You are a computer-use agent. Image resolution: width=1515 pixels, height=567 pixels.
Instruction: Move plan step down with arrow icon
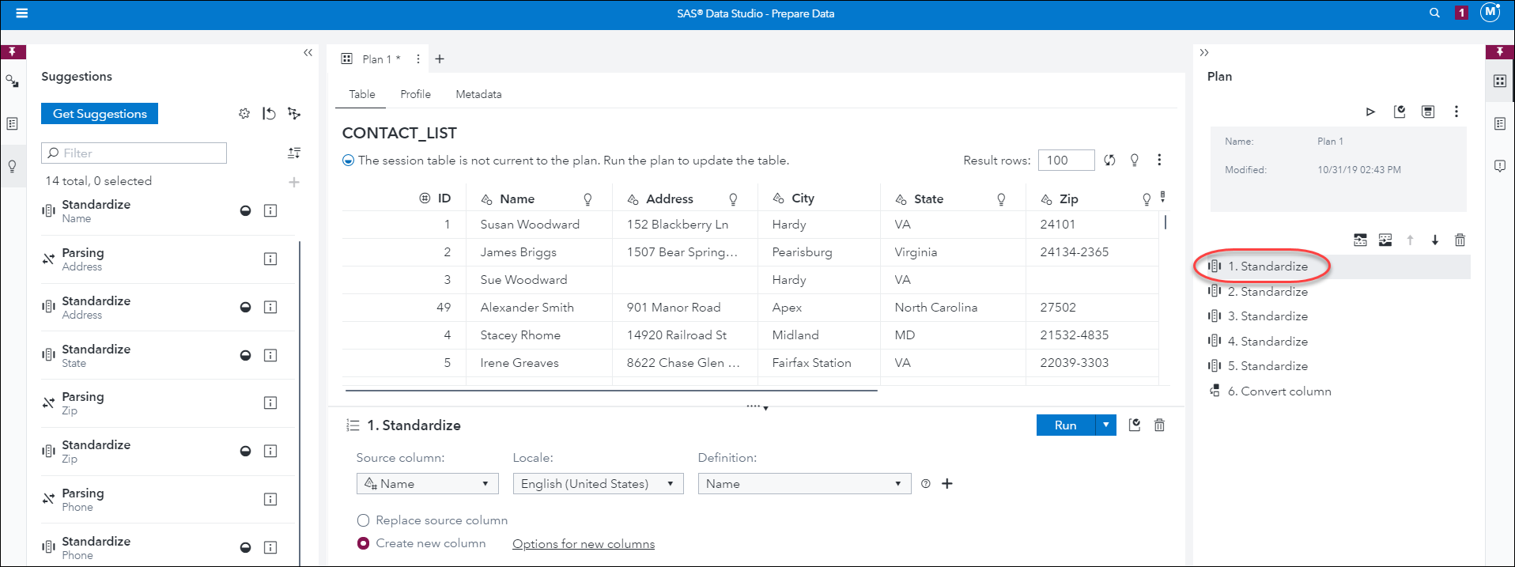1435,240
